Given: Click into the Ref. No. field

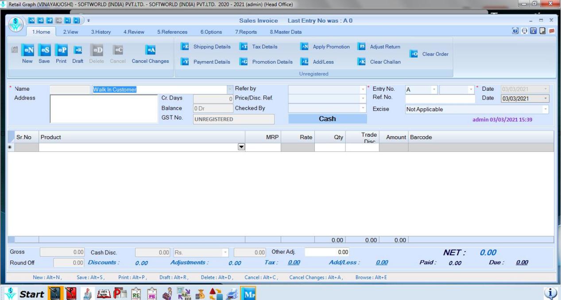Looking at the screenshot, I should coord(440,99).
